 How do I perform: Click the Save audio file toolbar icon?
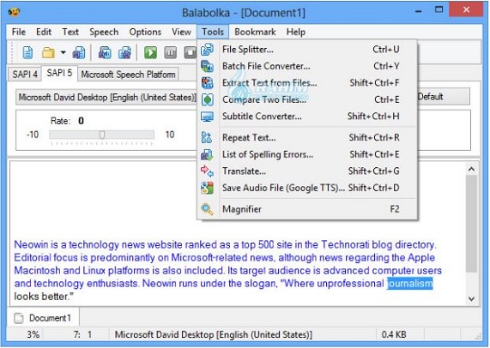click(x=105, y=52)
